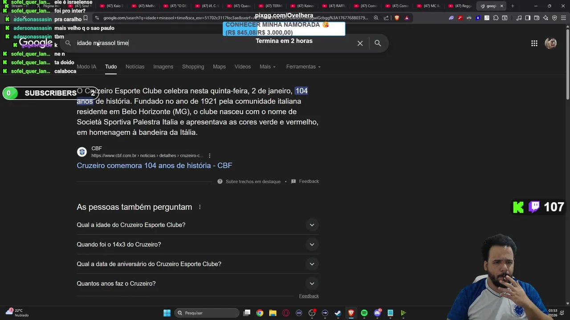Open OBS Studio from taskbar
The width and height of the screenshot is (570, 320).
coord(312,313)
